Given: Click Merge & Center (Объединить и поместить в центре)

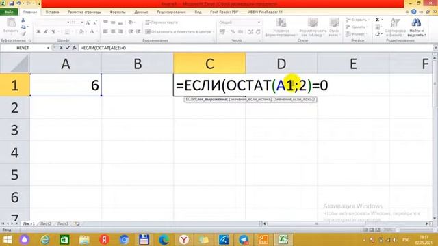Looking at the screenshot, I should pyautogui.click(x=178, y=32).
